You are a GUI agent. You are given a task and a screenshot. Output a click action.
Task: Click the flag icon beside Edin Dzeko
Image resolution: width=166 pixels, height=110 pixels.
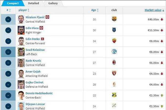click(x=42, y=39)
